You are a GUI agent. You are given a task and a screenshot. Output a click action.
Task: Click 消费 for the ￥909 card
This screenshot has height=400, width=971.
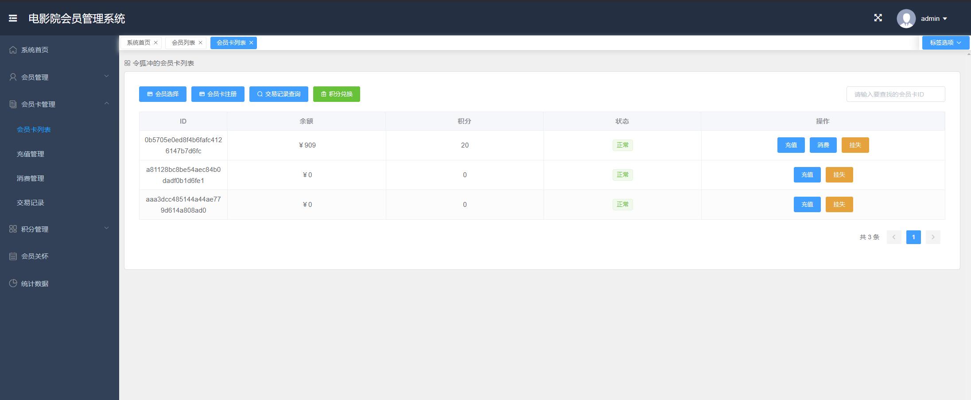point(823,145)
